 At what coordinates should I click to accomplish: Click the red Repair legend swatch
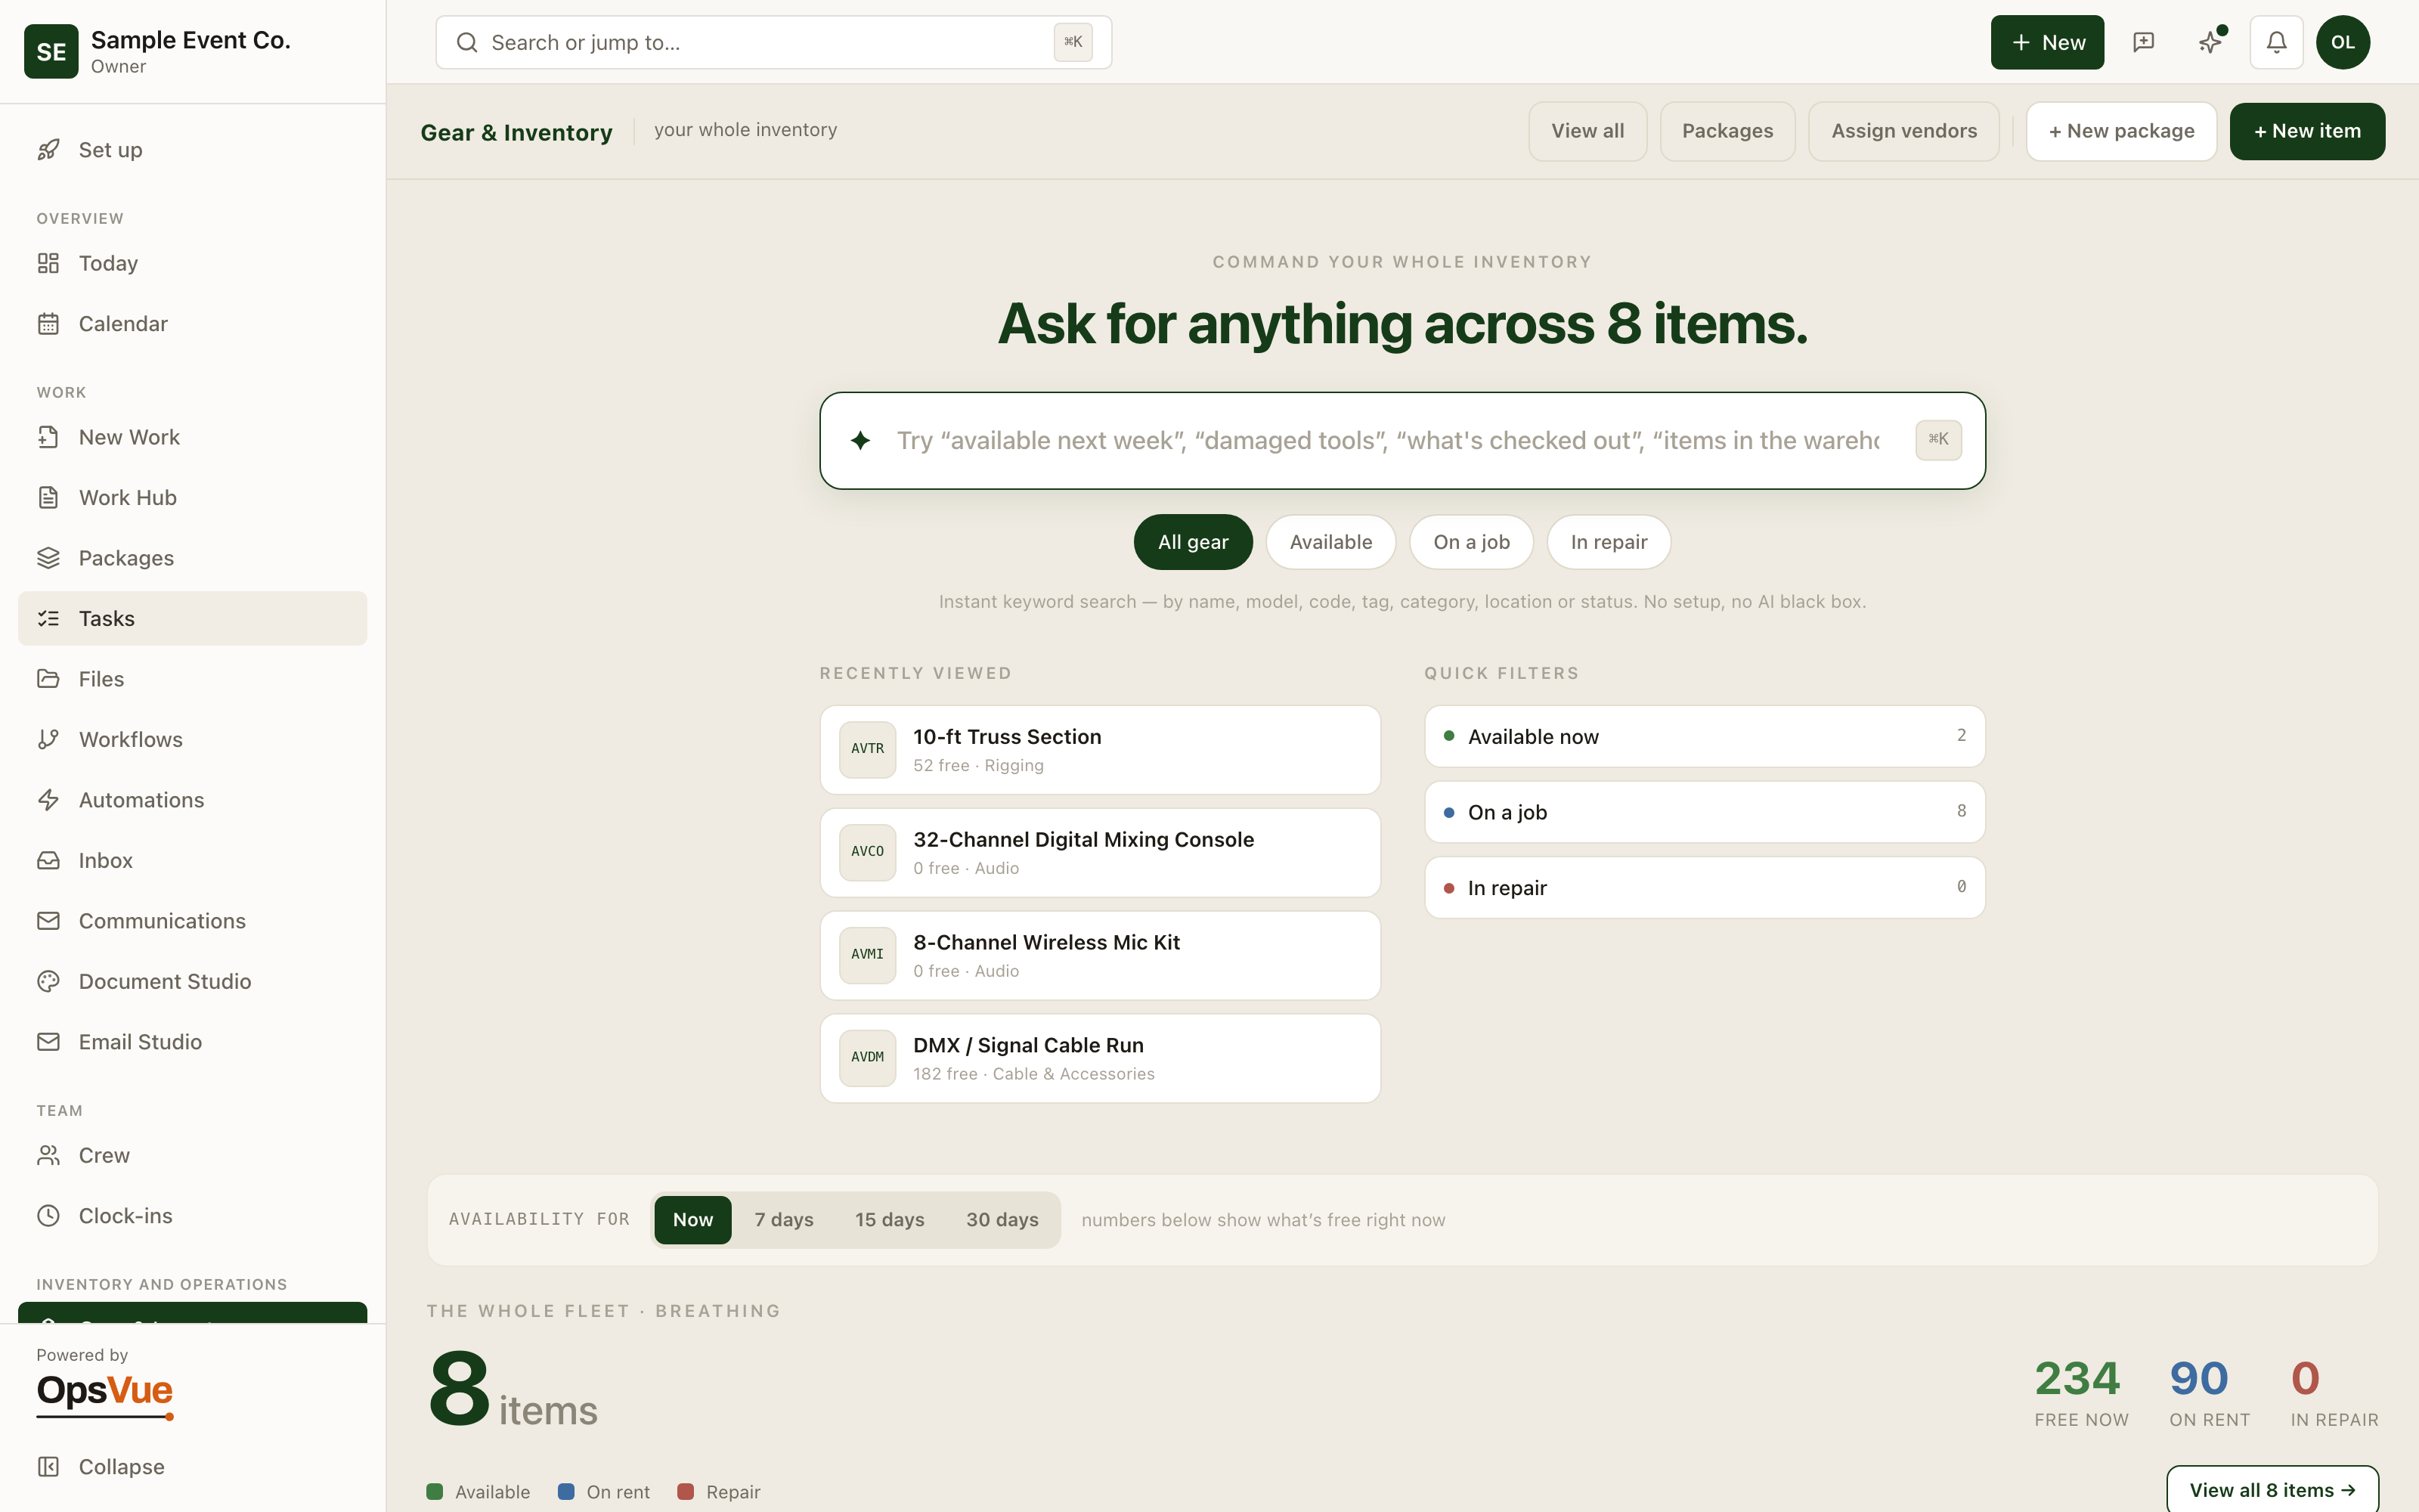click(686, 1492)
